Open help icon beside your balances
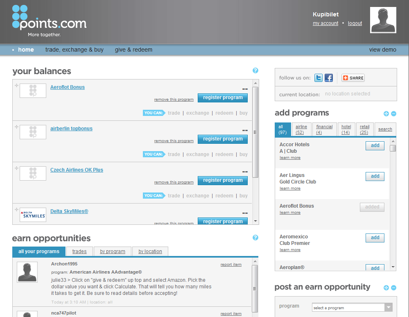409x317 pixels. [x=255, y=70]
